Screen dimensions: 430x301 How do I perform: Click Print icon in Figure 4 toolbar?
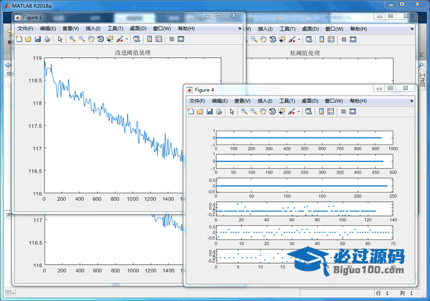(x=219, y=111)
